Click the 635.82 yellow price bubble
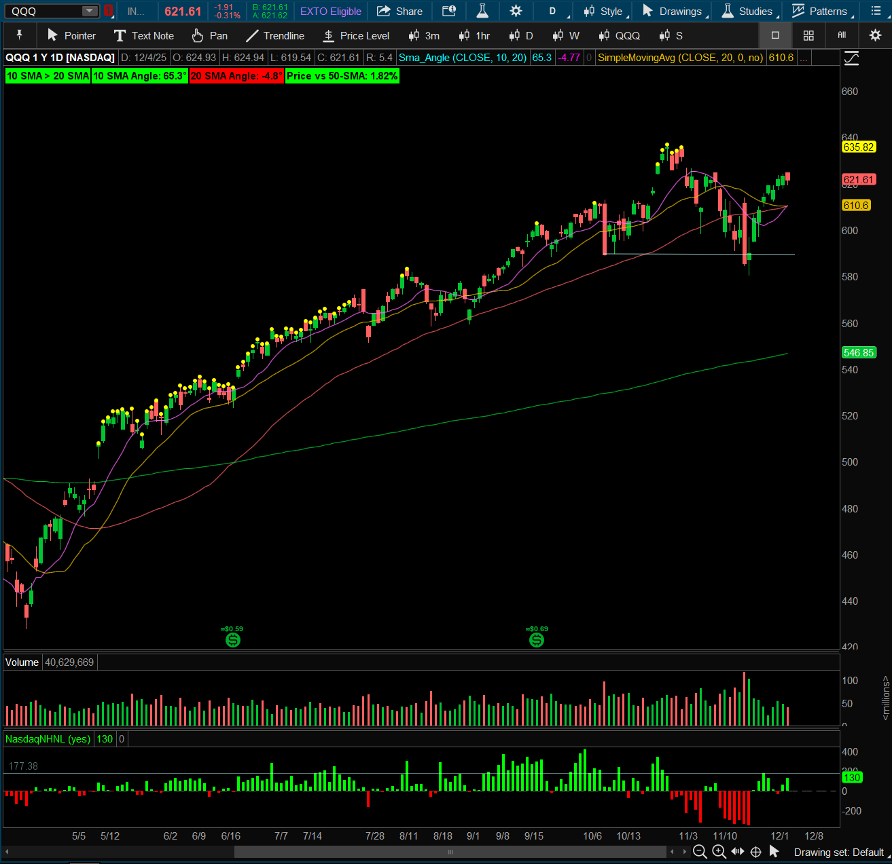This screenshot has width=892, height=864. (859, 147)
